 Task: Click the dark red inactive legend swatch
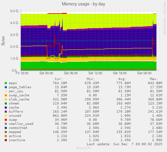(6, 140)
